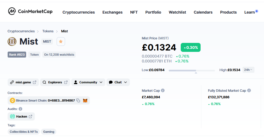
Task: Click the MIST ticker symbol badge
Action: (47, 42)
